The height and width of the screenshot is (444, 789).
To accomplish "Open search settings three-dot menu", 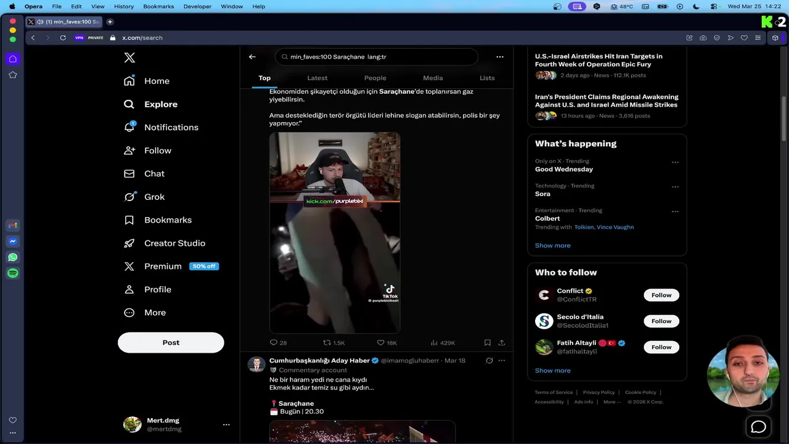I will 500,57.
